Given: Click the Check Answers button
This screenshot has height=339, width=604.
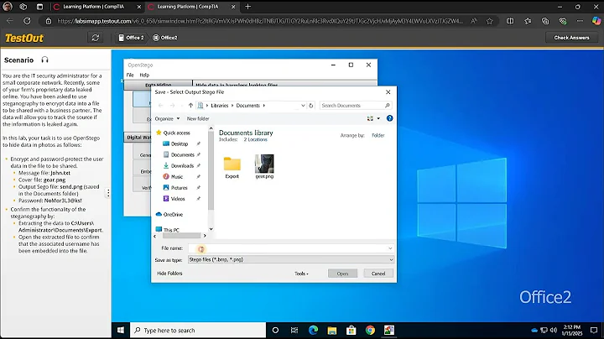Looking at the screenshot, I should 571,38.
